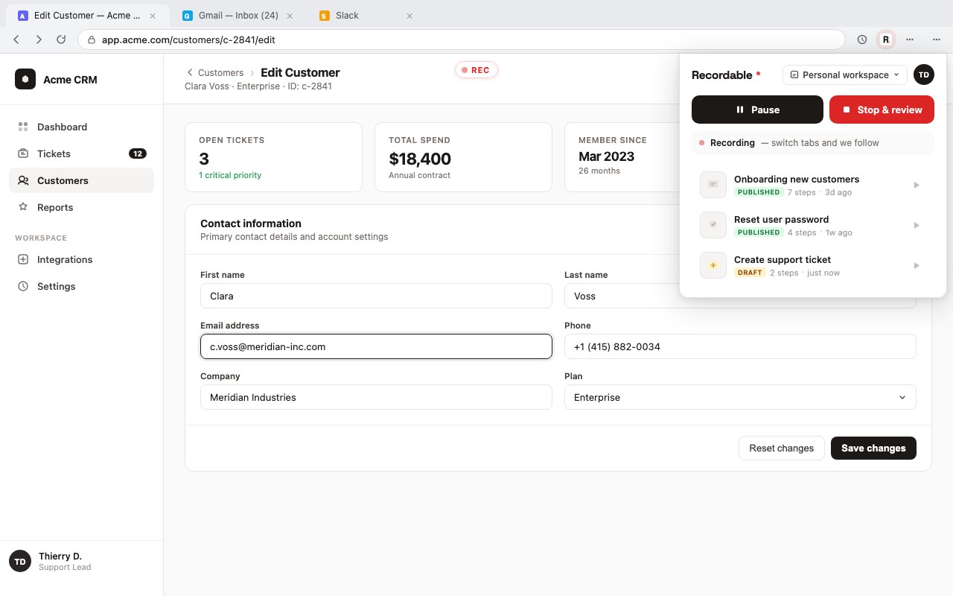
Task: Select the Edit Customer — Acme tab
Action: click(88, 16)
